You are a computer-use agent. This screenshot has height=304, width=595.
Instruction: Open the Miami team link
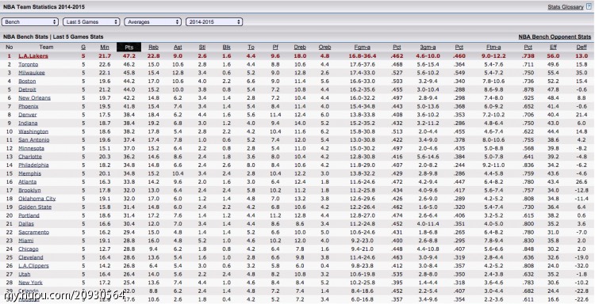26,241
